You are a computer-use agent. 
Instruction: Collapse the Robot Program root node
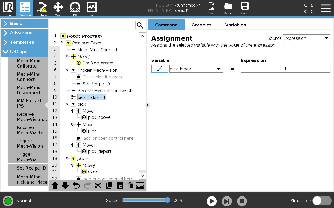point(63,36)
